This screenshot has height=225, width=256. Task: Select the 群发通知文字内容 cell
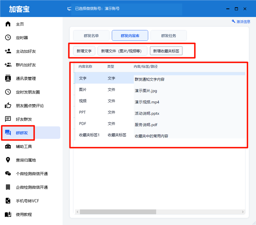[x=189, y=79]
